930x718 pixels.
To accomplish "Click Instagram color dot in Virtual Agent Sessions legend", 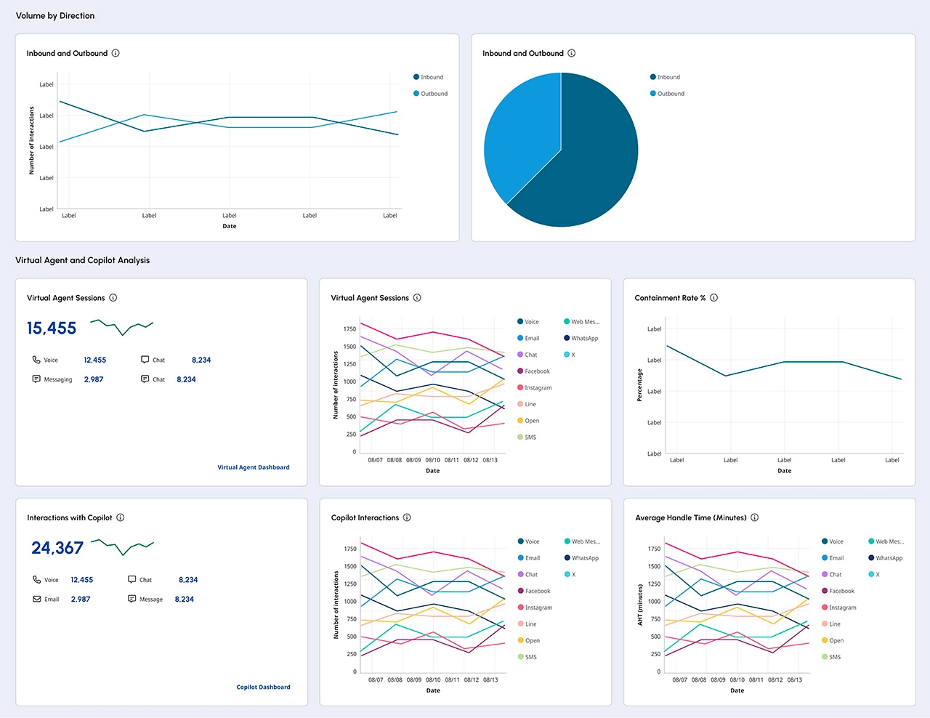I will pyautogui.click(x=520, y=388).
